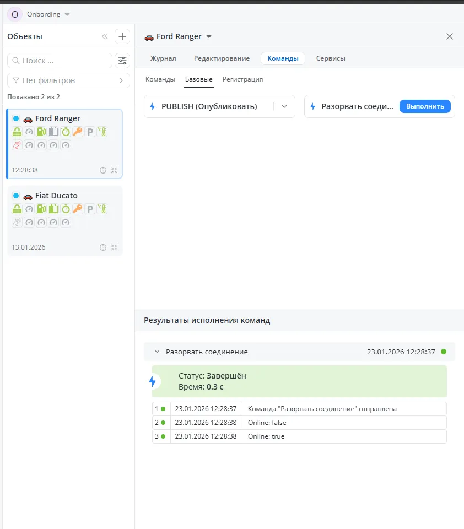
Task: Collapse the Разорвать соединение result row
Action: 157,352
